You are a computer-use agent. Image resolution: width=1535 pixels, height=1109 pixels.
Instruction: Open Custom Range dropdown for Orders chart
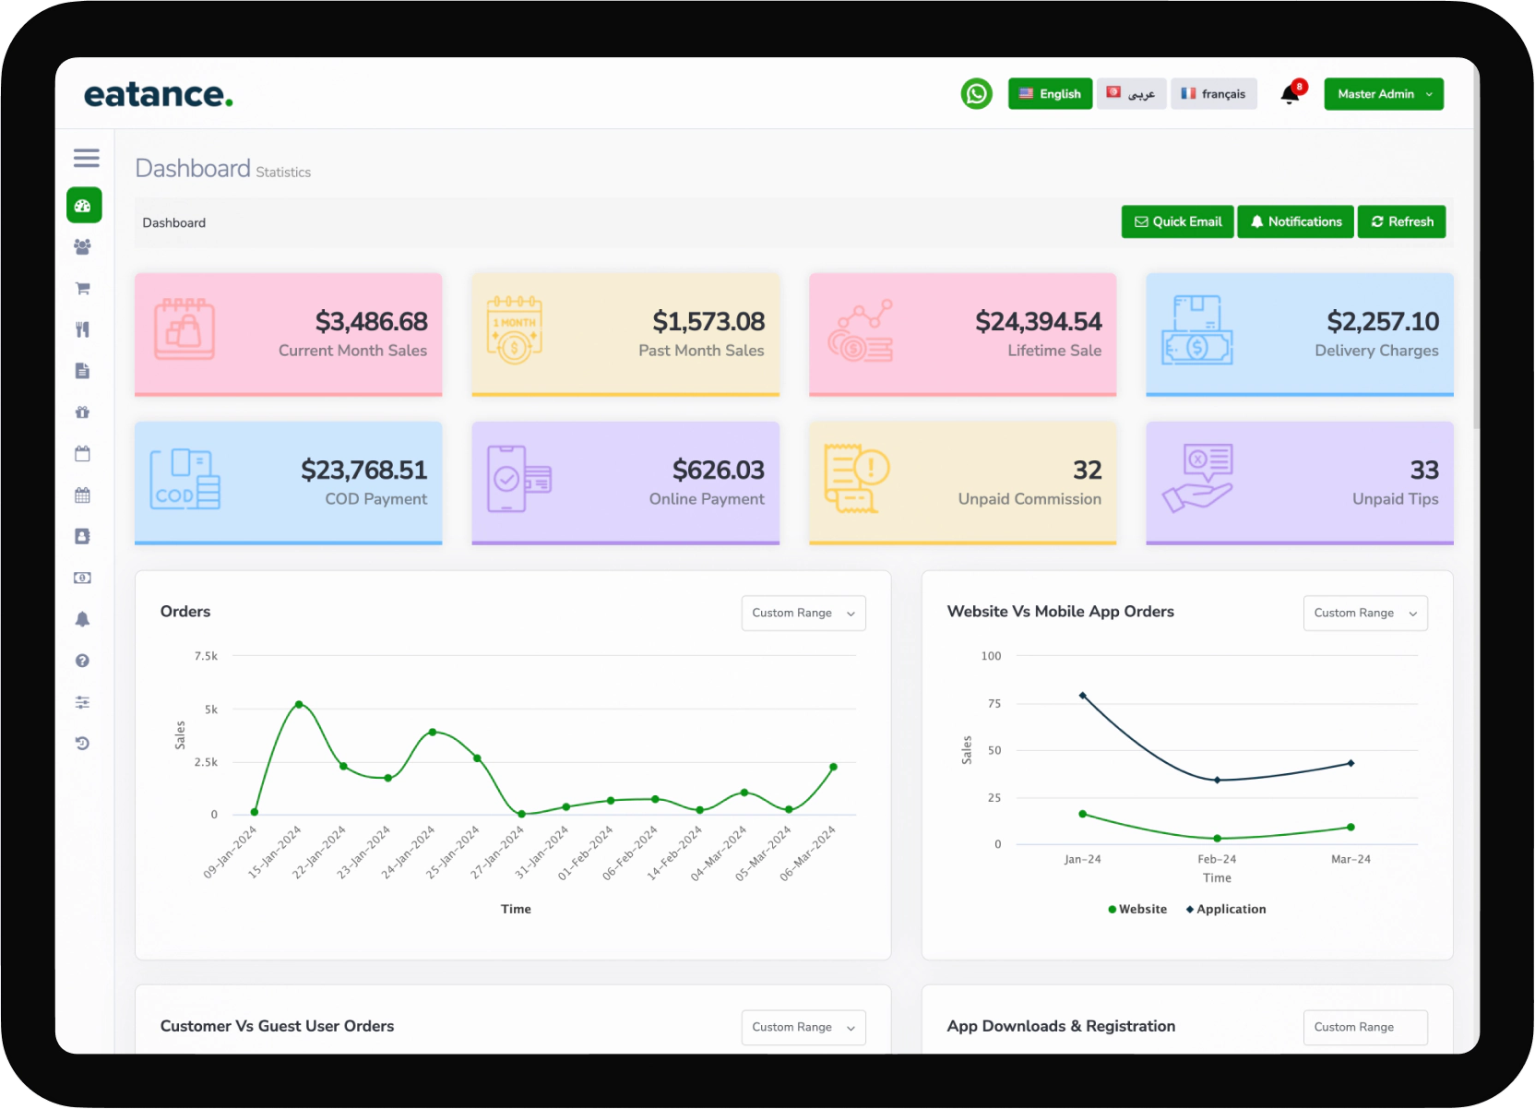tap(803, 613)
